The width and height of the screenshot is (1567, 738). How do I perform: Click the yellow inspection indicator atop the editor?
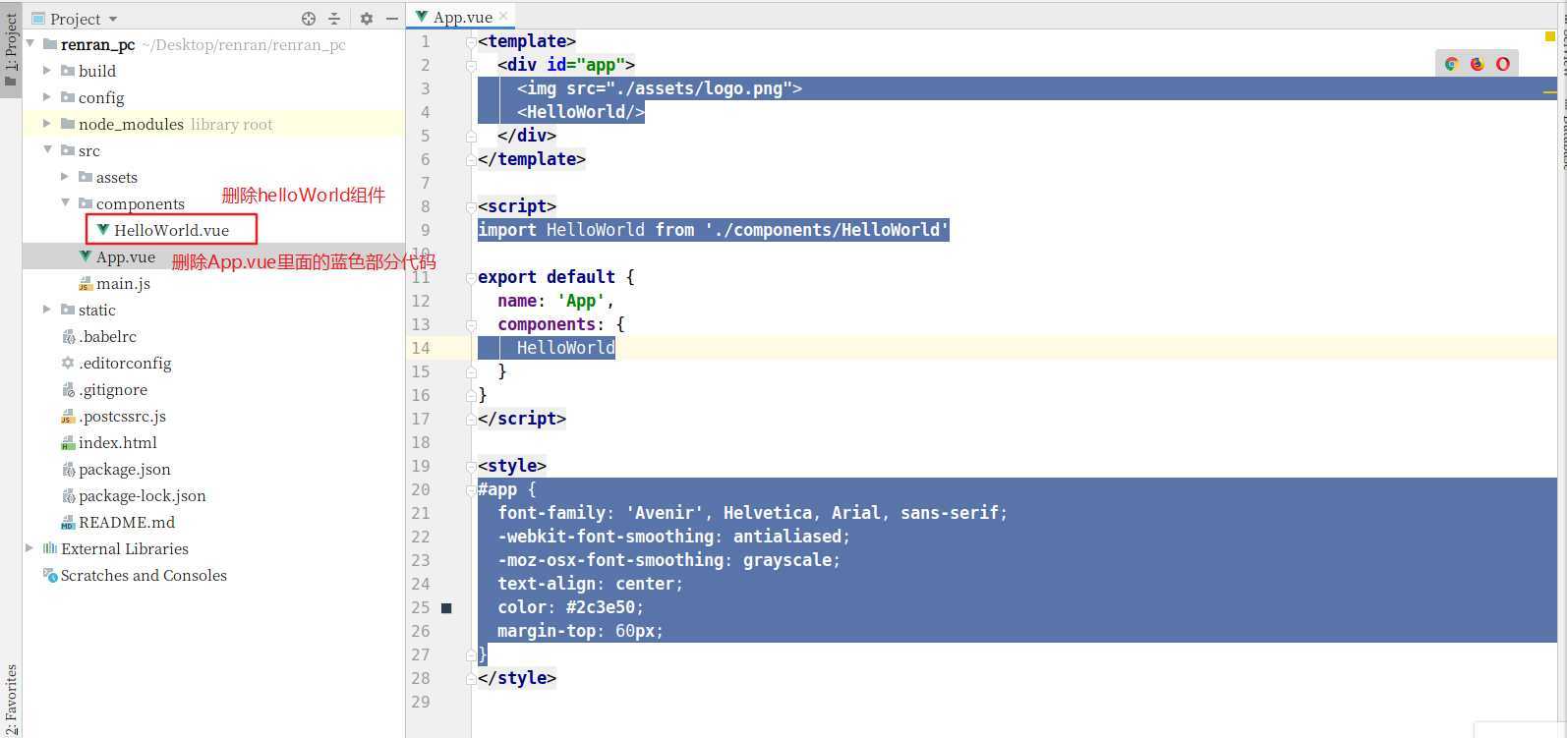coord(1550,37)
